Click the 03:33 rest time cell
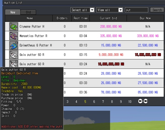 [x=83, y=83]
